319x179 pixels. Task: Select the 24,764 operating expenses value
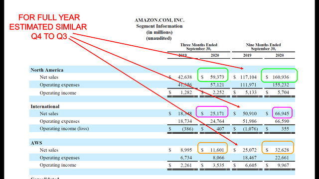[217, 121]
